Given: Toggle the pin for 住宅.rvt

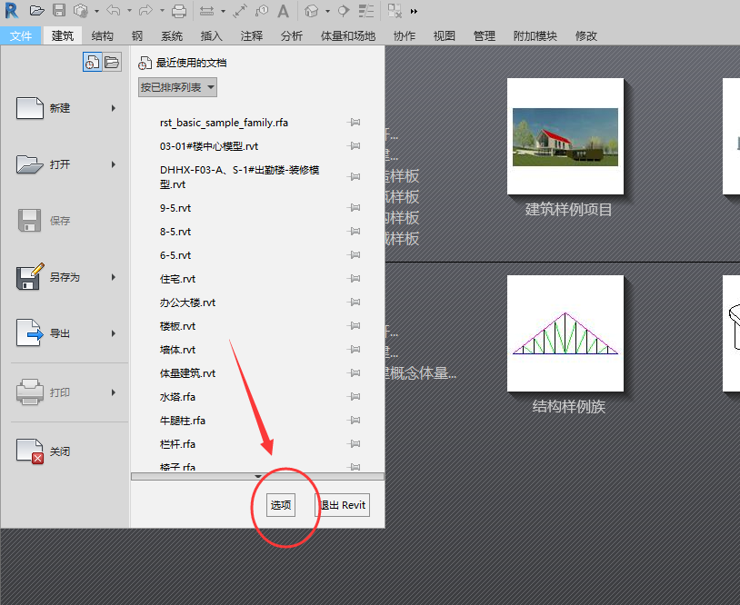Looking at the screenshot, I should coord(355,279).
